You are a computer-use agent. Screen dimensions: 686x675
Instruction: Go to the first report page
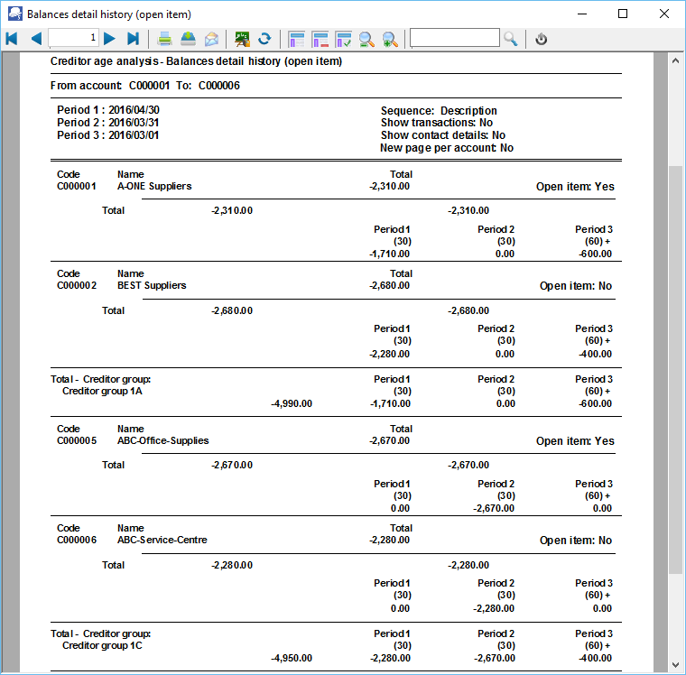click(12, 39)
